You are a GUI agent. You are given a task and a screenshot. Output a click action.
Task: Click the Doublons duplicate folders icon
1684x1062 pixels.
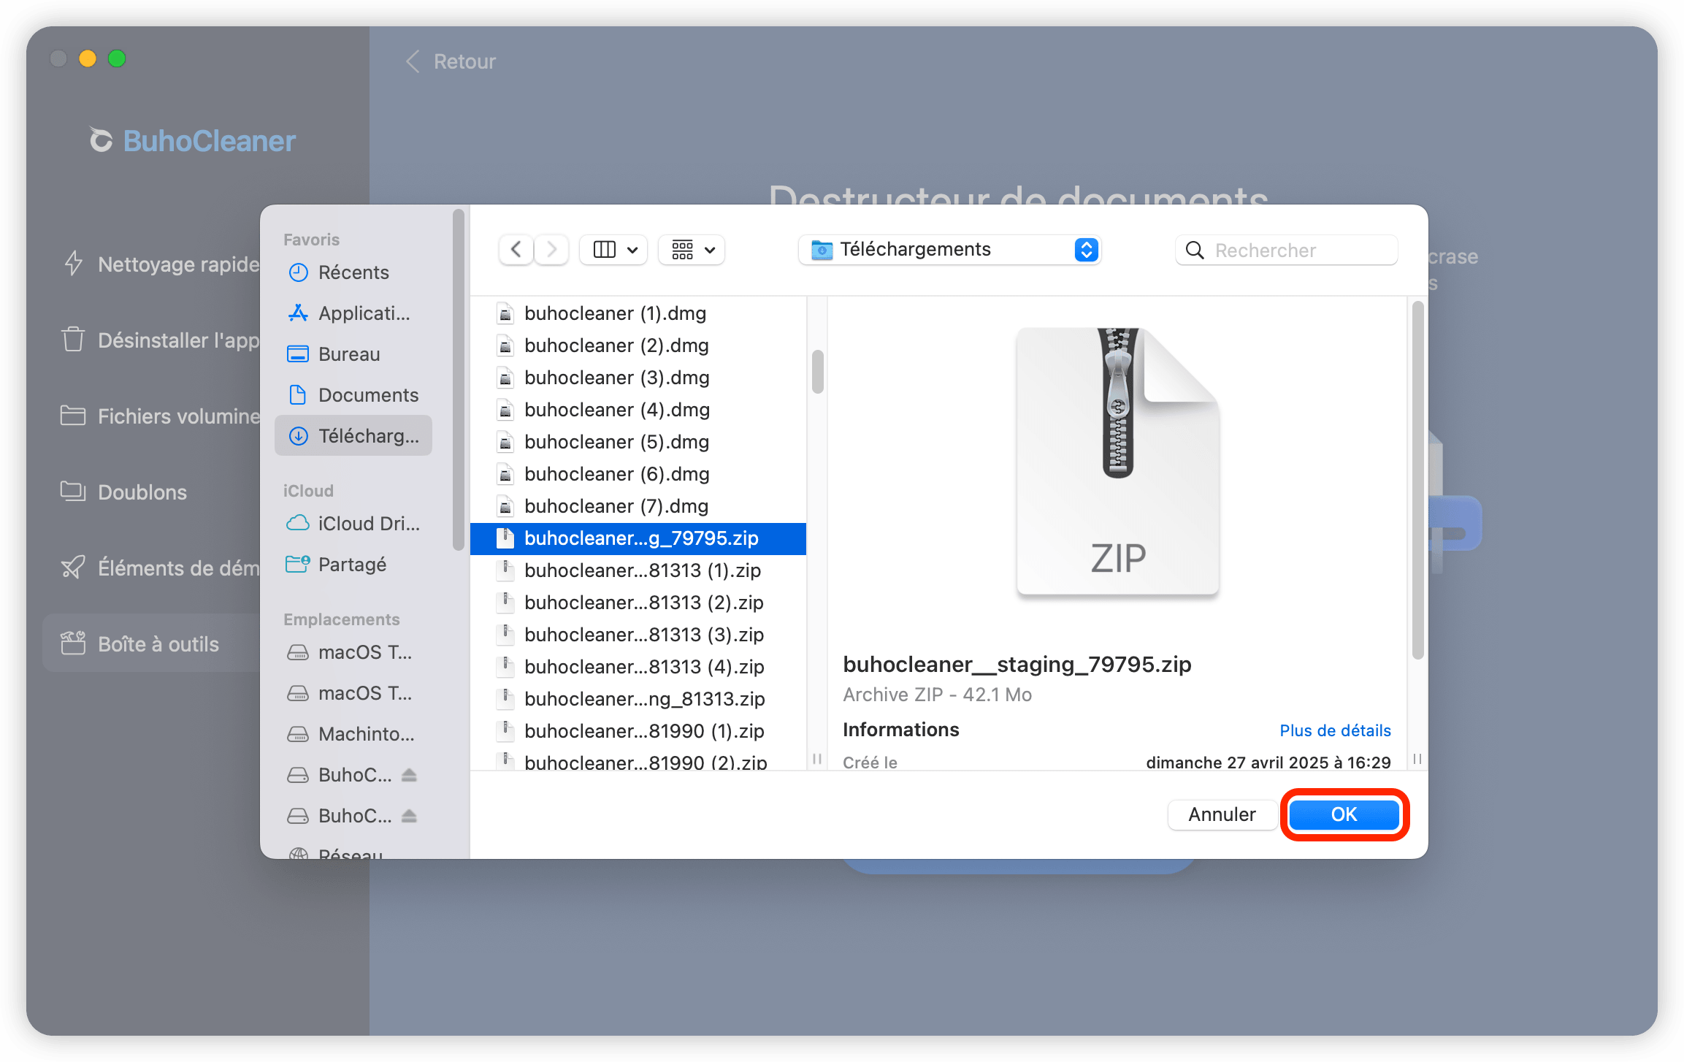pyautogui.click(x=73, y=492)
